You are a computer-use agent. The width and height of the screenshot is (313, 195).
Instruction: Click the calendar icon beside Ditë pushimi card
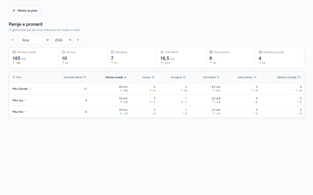[x=211, y=52]
